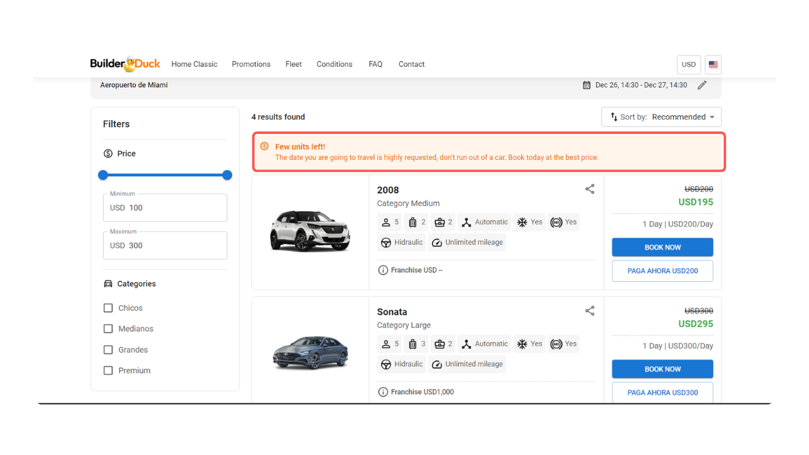The image size is (809, 455).
Task: Click the BuilderDuck logo
Action: coord(125,64)
